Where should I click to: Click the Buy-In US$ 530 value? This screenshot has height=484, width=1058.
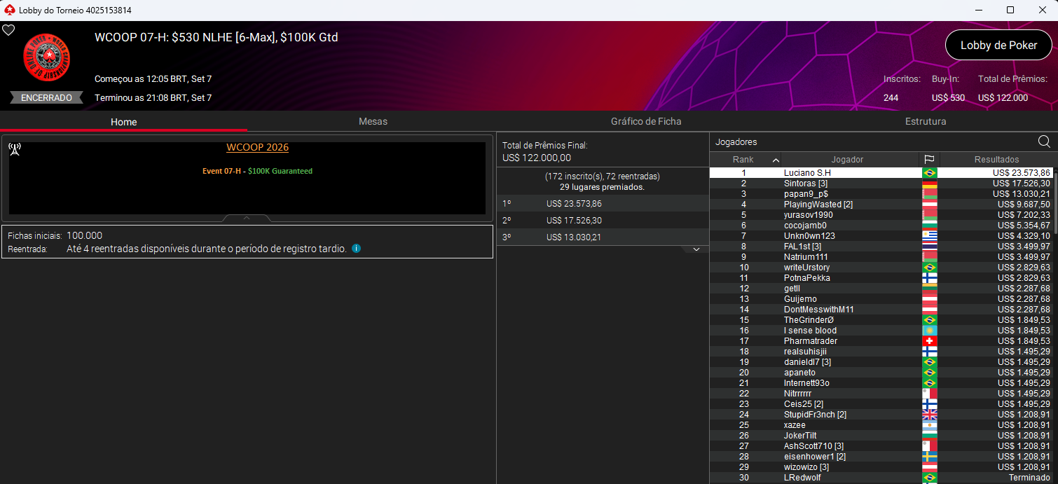(948, 98)
